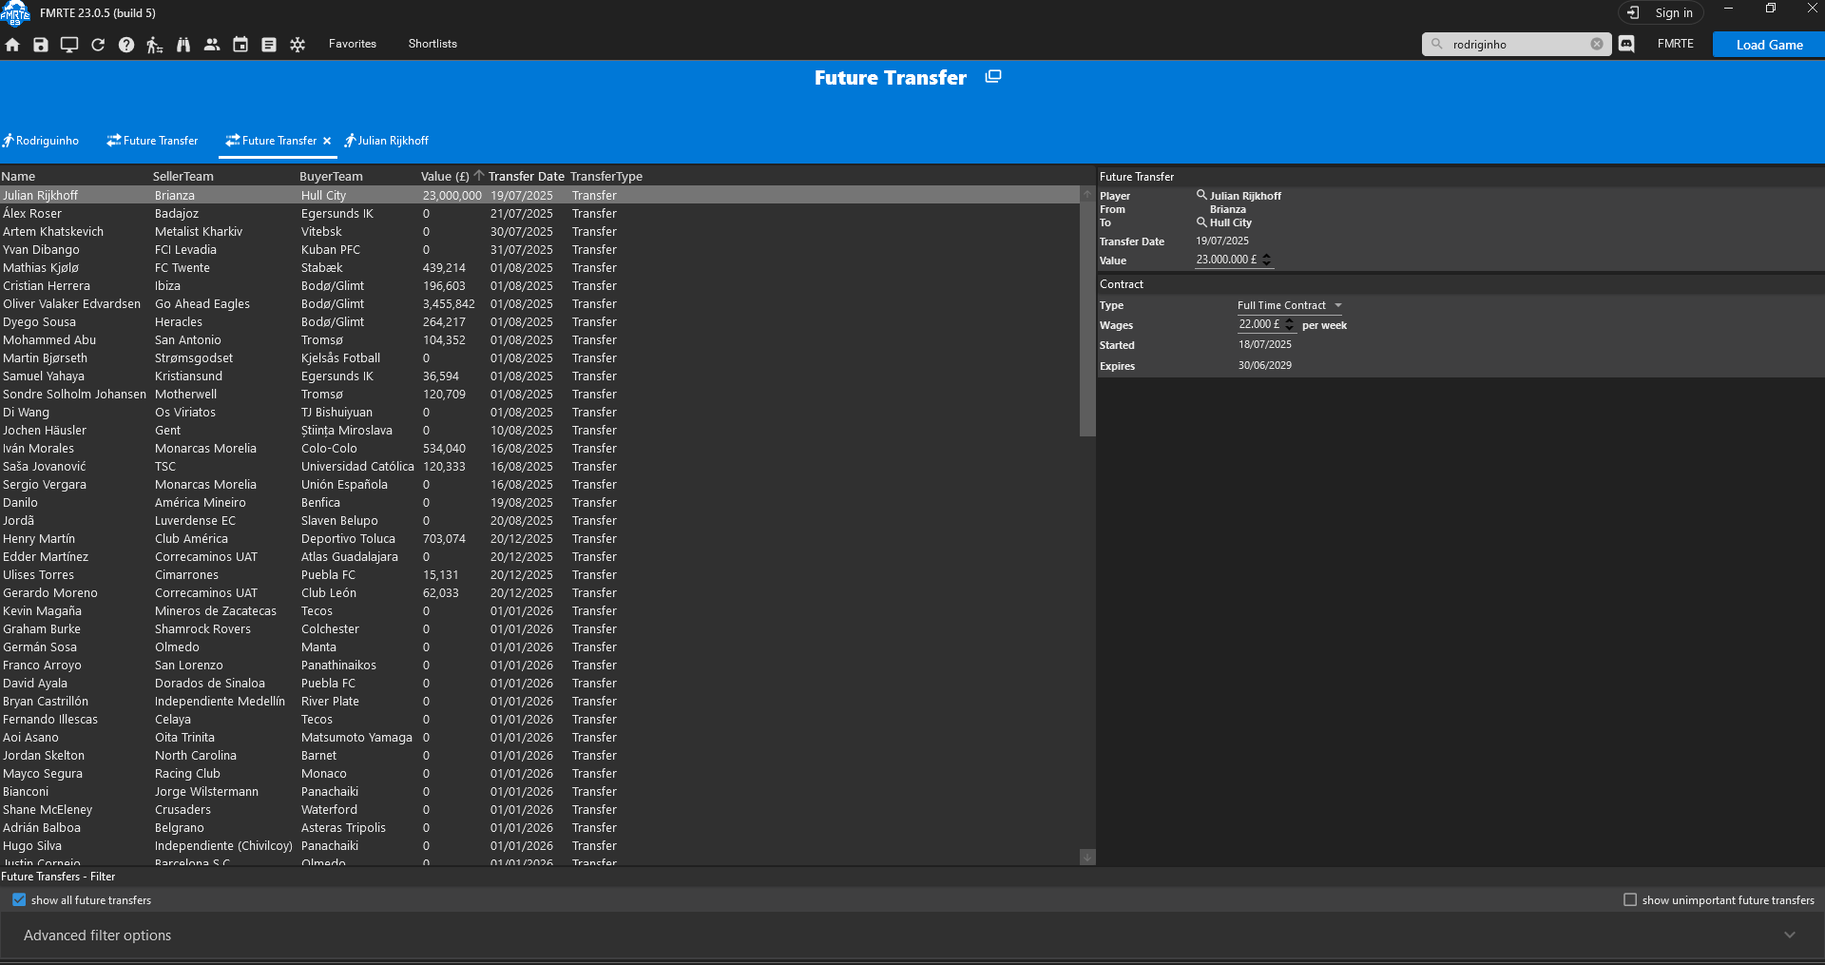
Task: Sort the list by the Value (£) column header
Action: point(445,176)
